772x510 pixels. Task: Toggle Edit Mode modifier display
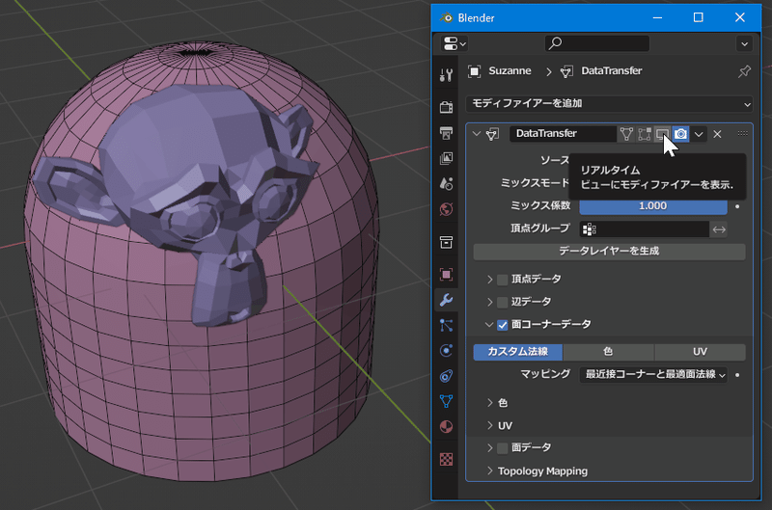(645, 134)
